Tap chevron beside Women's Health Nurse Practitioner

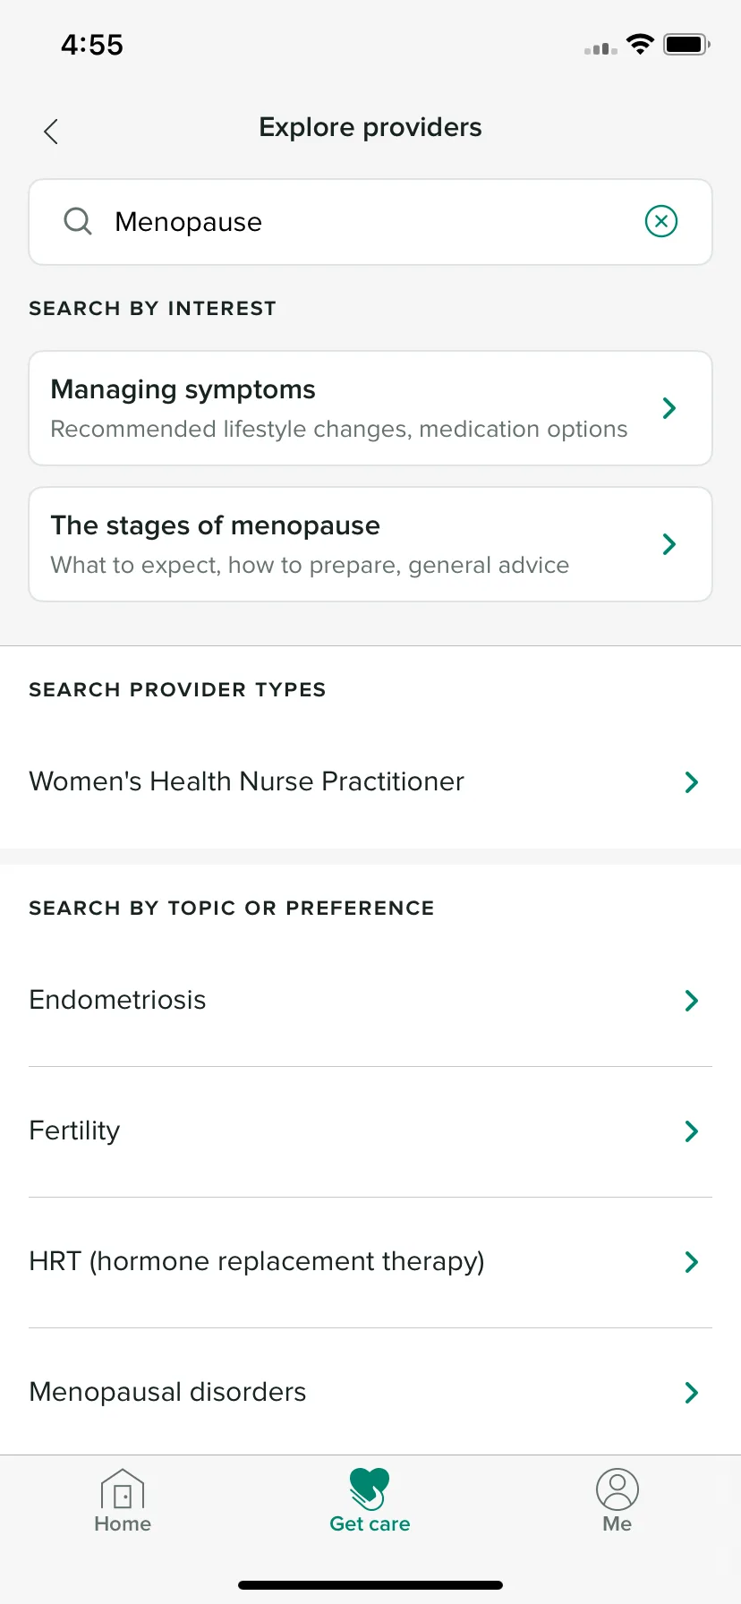click(691, 782)
